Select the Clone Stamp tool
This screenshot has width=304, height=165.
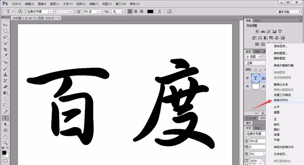pos(5,74)
